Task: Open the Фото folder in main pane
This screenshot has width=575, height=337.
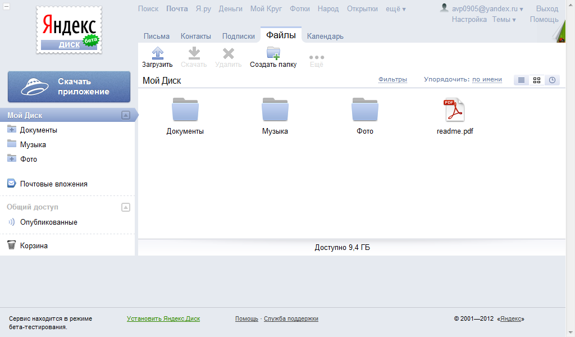Action: coord(365,110)
